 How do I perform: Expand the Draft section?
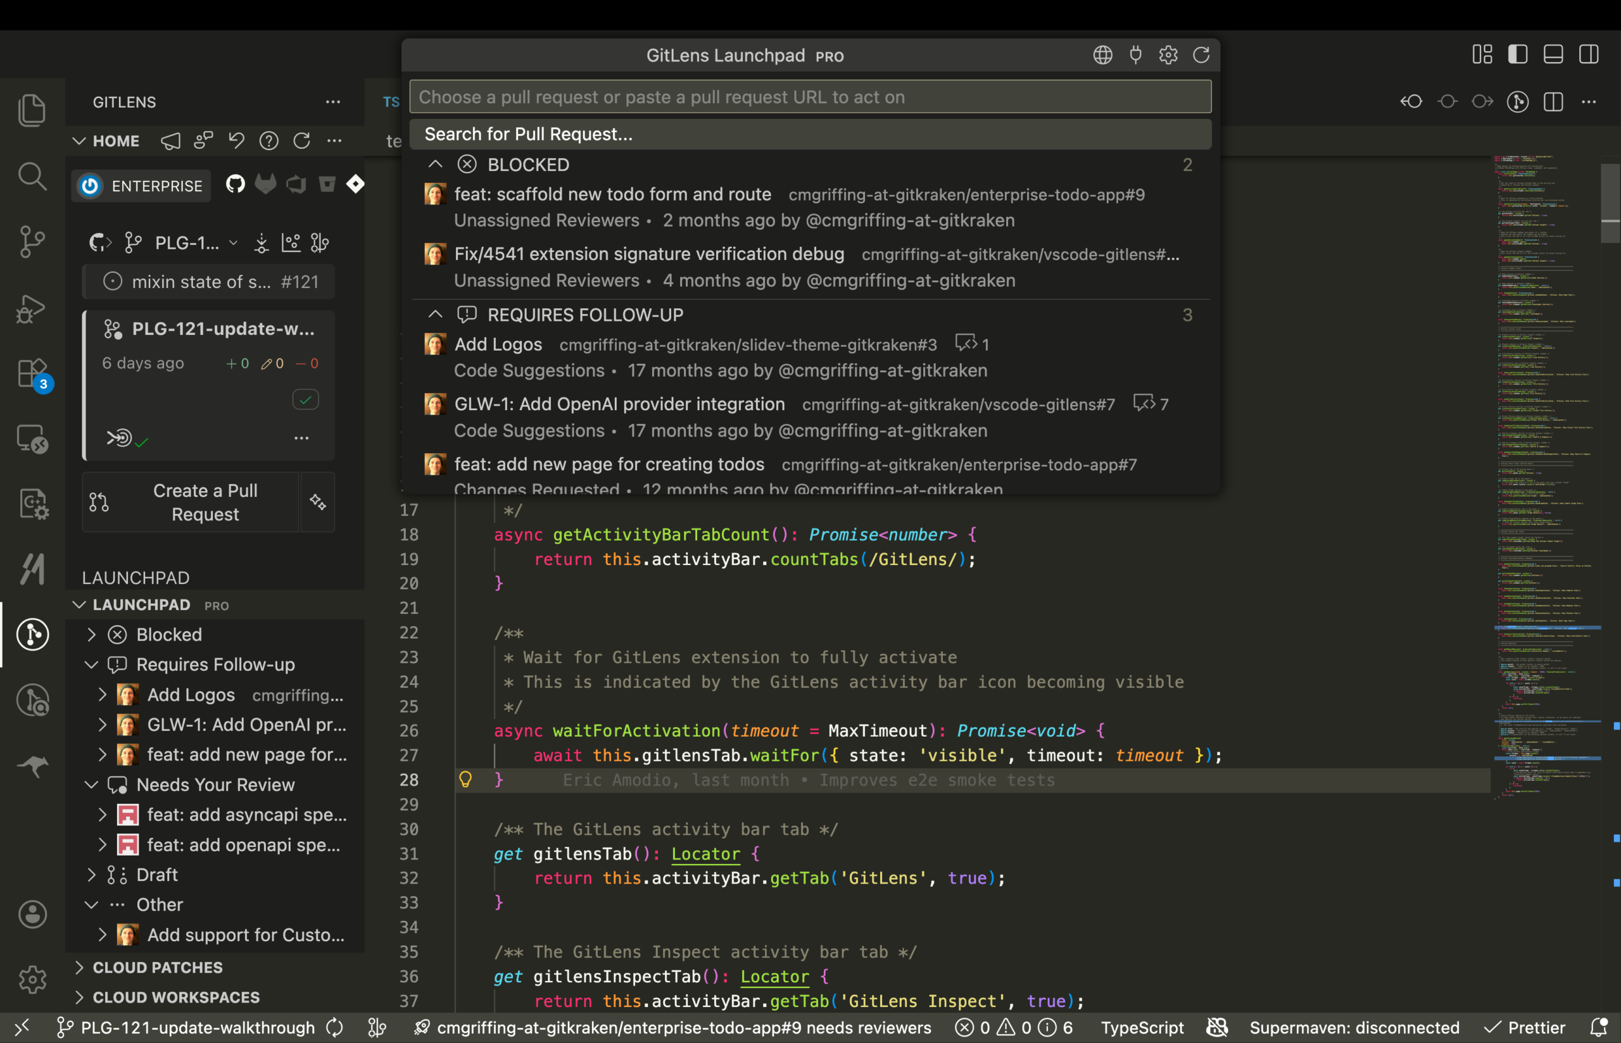91,875
